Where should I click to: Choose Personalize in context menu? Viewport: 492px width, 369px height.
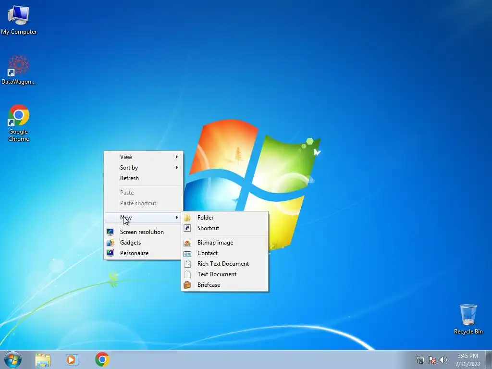coord(143,253)
